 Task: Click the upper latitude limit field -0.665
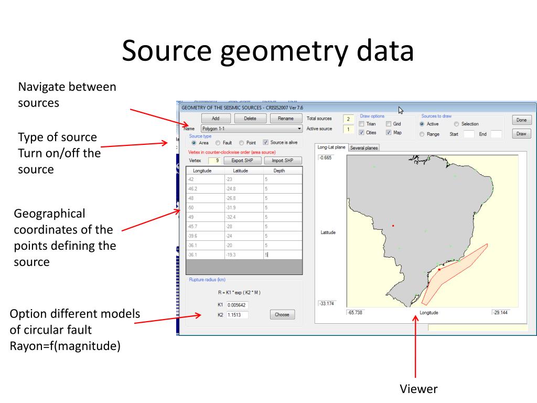[x=326, y=158]
